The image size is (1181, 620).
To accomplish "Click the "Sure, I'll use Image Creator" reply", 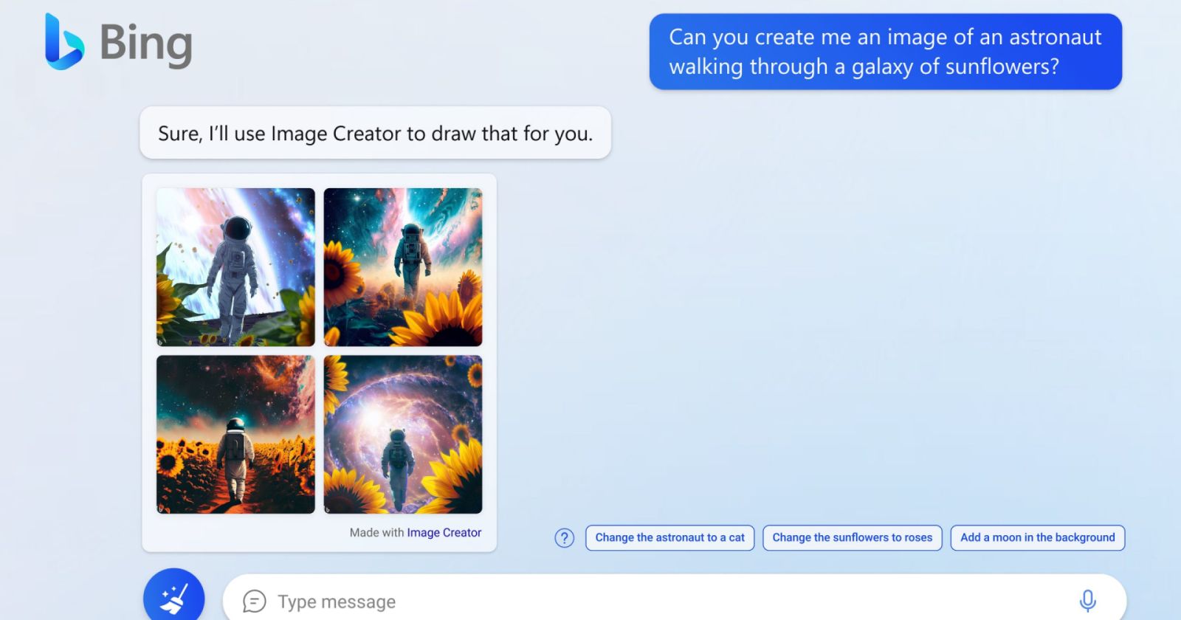I will click(x=375, y=134).
